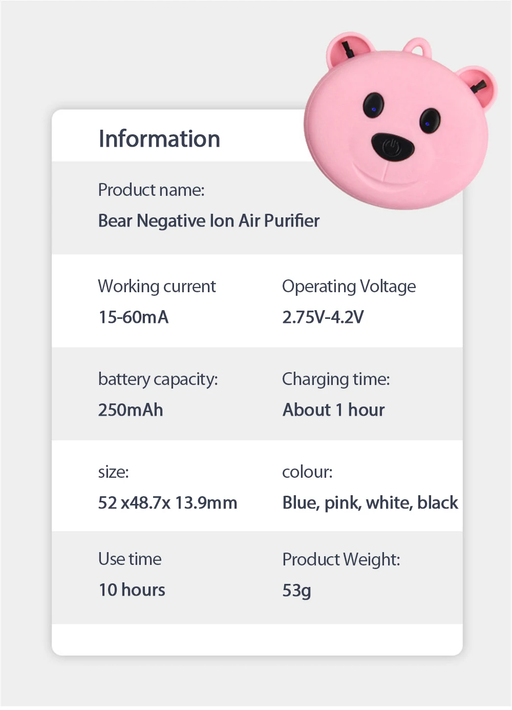This screenshot has width=512, height=710.
Task: Select the Bear Negative Ion Air Purifier text
Action: tap(208, 221)
